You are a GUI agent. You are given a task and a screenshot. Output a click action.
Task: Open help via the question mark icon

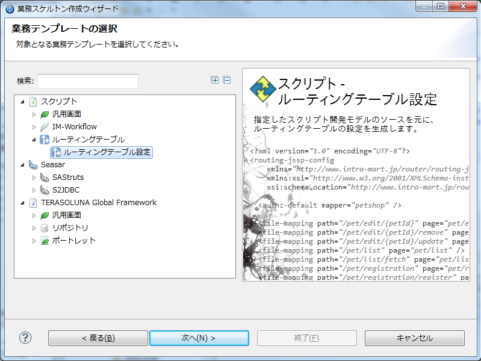pyautogui.click(x=25, y=338)
